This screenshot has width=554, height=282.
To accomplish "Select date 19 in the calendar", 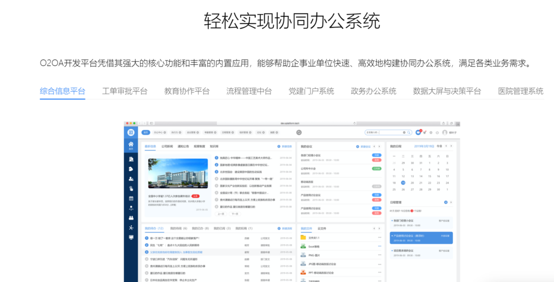I will 403,183.
